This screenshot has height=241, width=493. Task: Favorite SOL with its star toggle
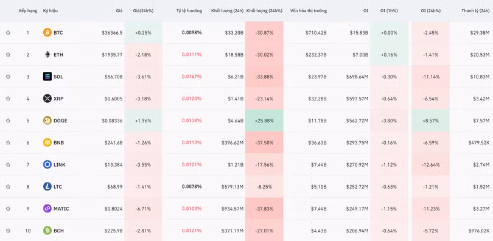tap(8, 76)
